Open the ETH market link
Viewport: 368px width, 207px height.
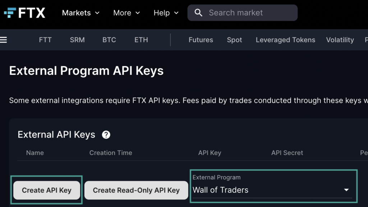[141, 40]
